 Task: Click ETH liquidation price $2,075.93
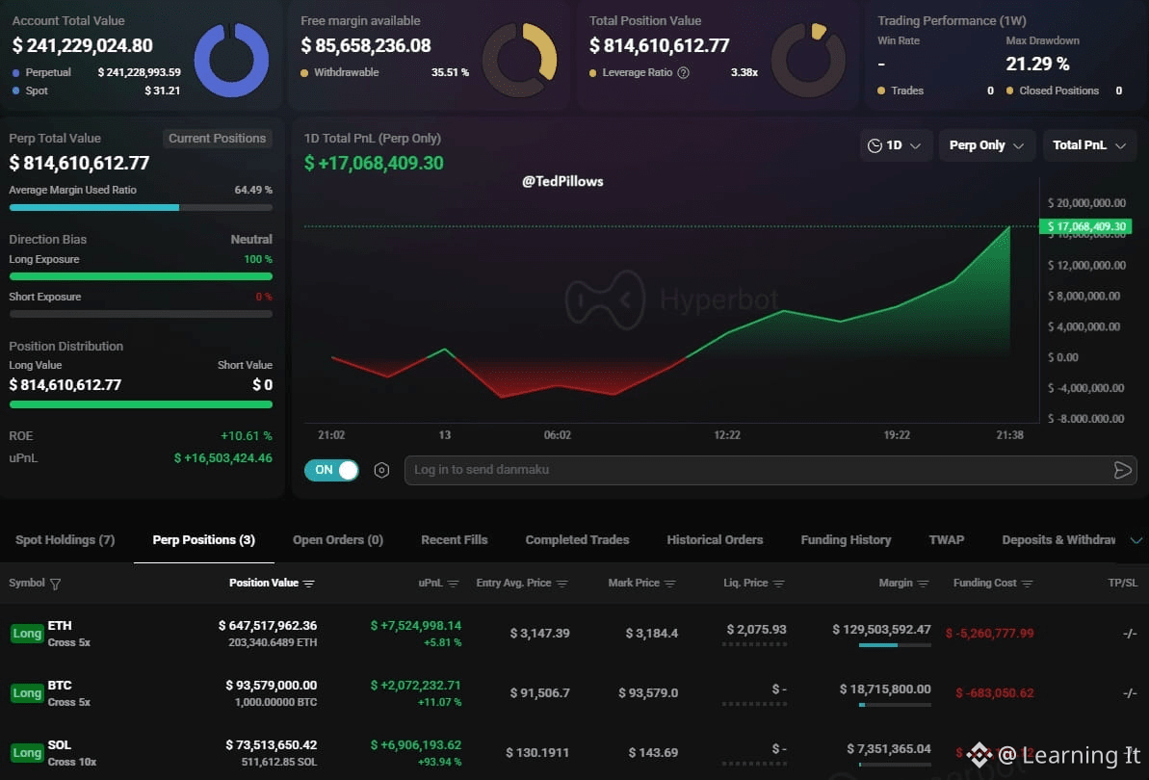[756, 630]
